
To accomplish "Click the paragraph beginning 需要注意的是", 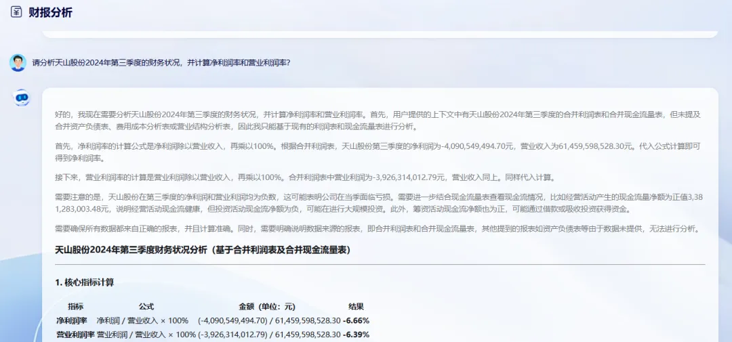I will (378, 203).
